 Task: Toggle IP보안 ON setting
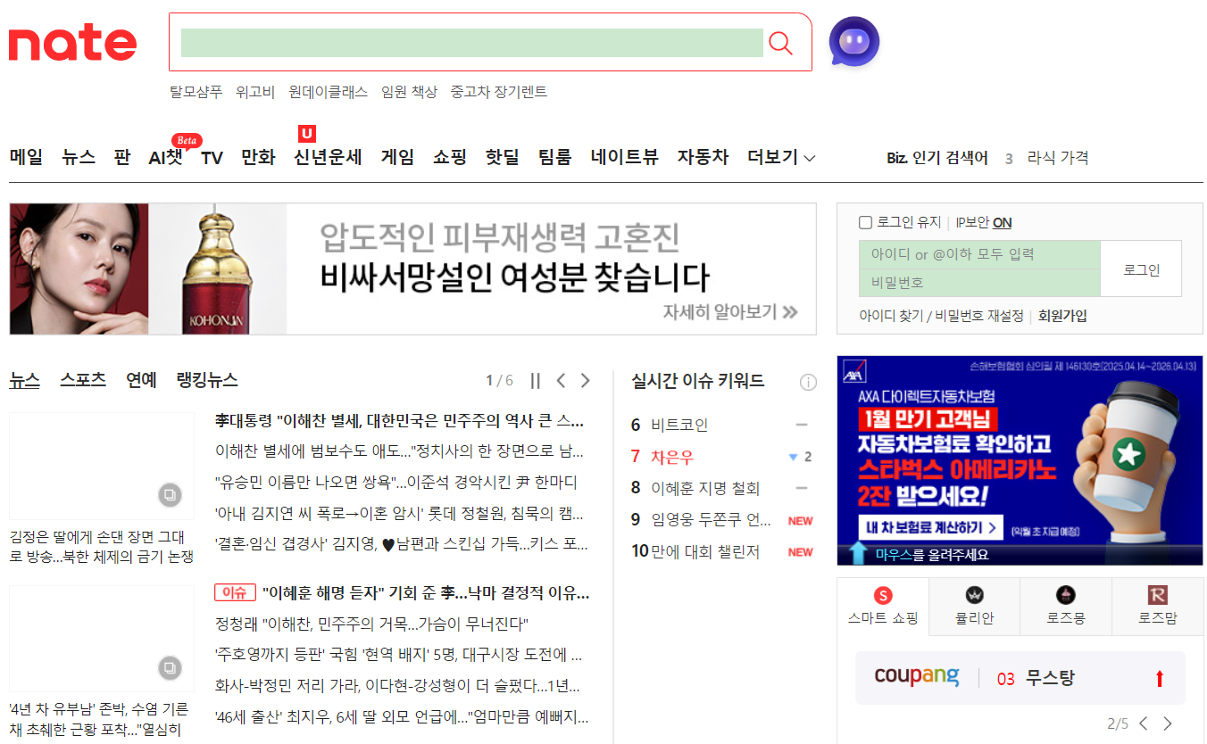pos(1002,223)
